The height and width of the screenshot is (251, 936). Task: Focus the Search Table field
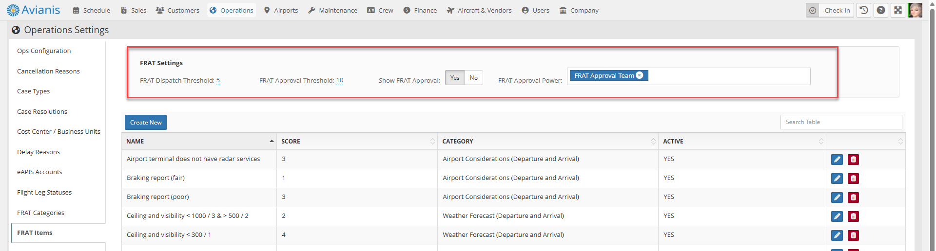pyautogui.click(x=841, y=122)
